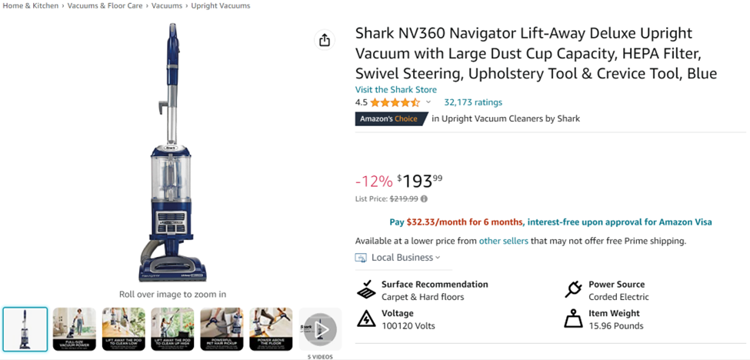Click the other sellers link
This screenshot has width=750, height=360.
click(x=503, y=241)
